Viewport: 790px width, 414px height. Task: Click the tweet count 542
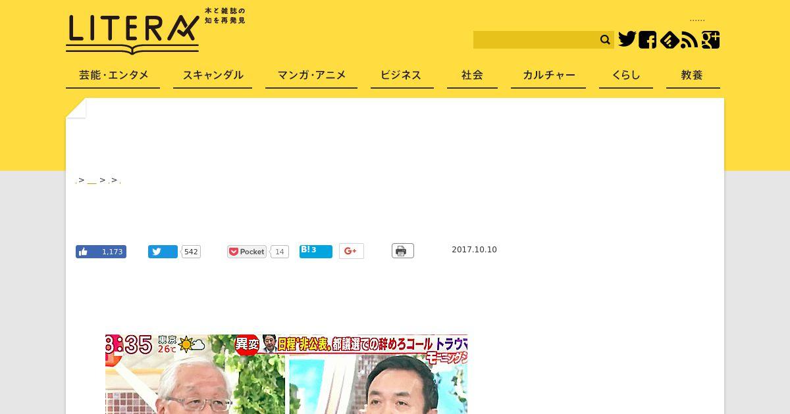tap(191, 252)
